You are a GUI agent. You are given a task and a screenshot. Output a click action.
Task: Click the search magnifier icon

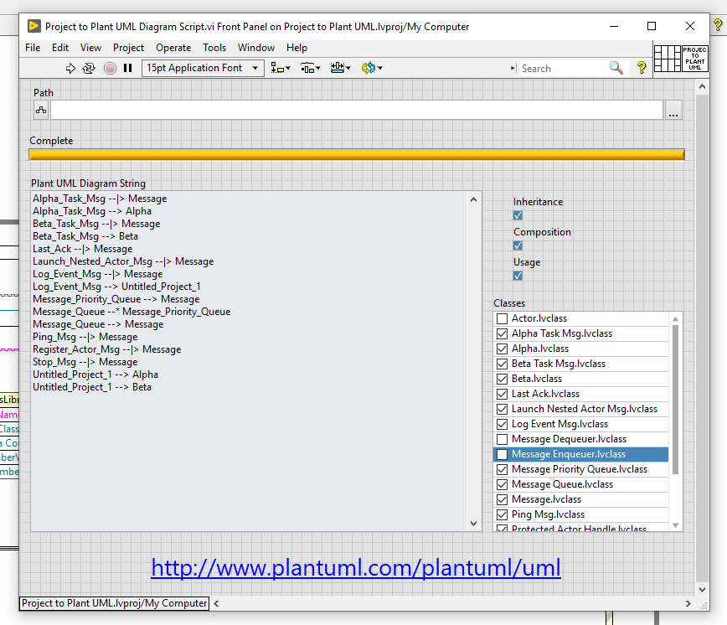616,68
